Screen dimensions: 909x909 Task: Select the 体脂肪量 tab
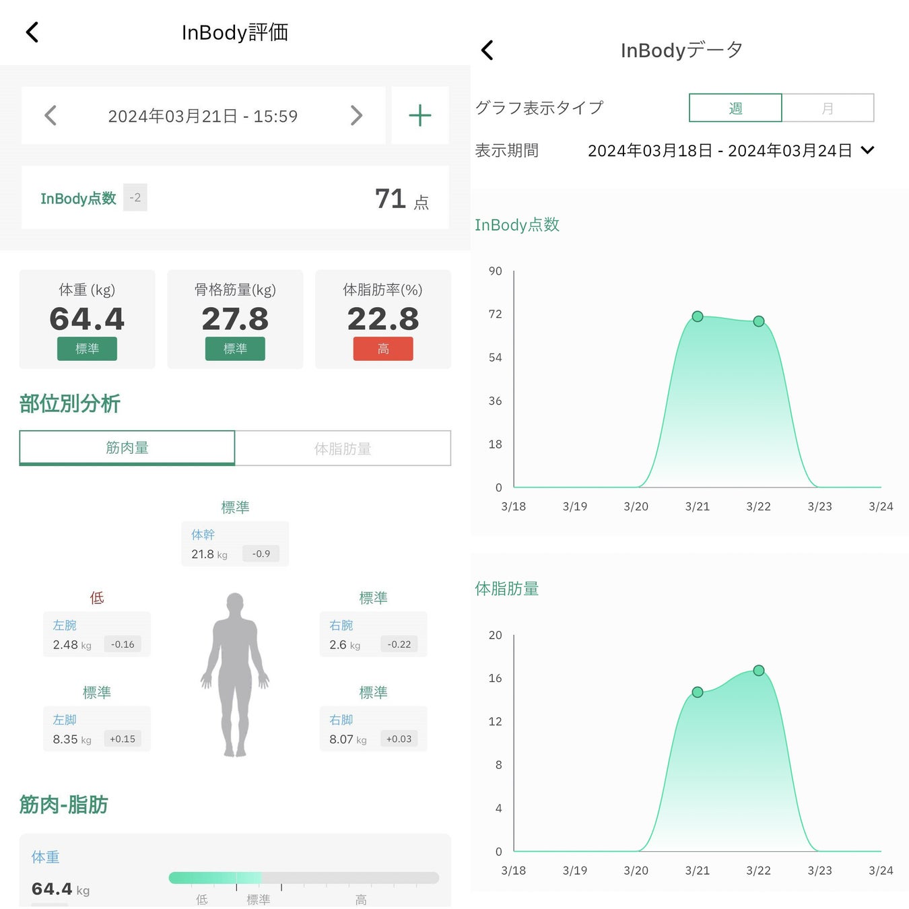pos(343,448)
